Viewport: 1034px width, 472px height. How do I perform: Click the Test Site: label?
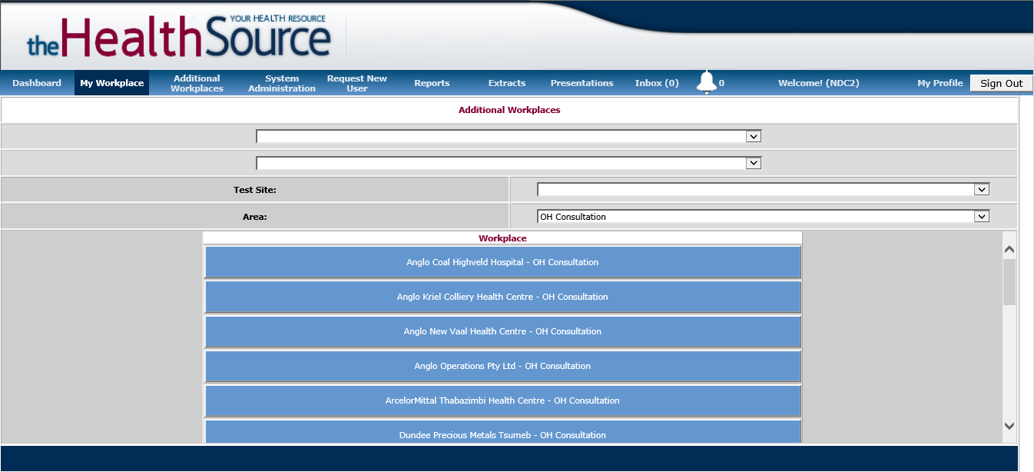255,190
